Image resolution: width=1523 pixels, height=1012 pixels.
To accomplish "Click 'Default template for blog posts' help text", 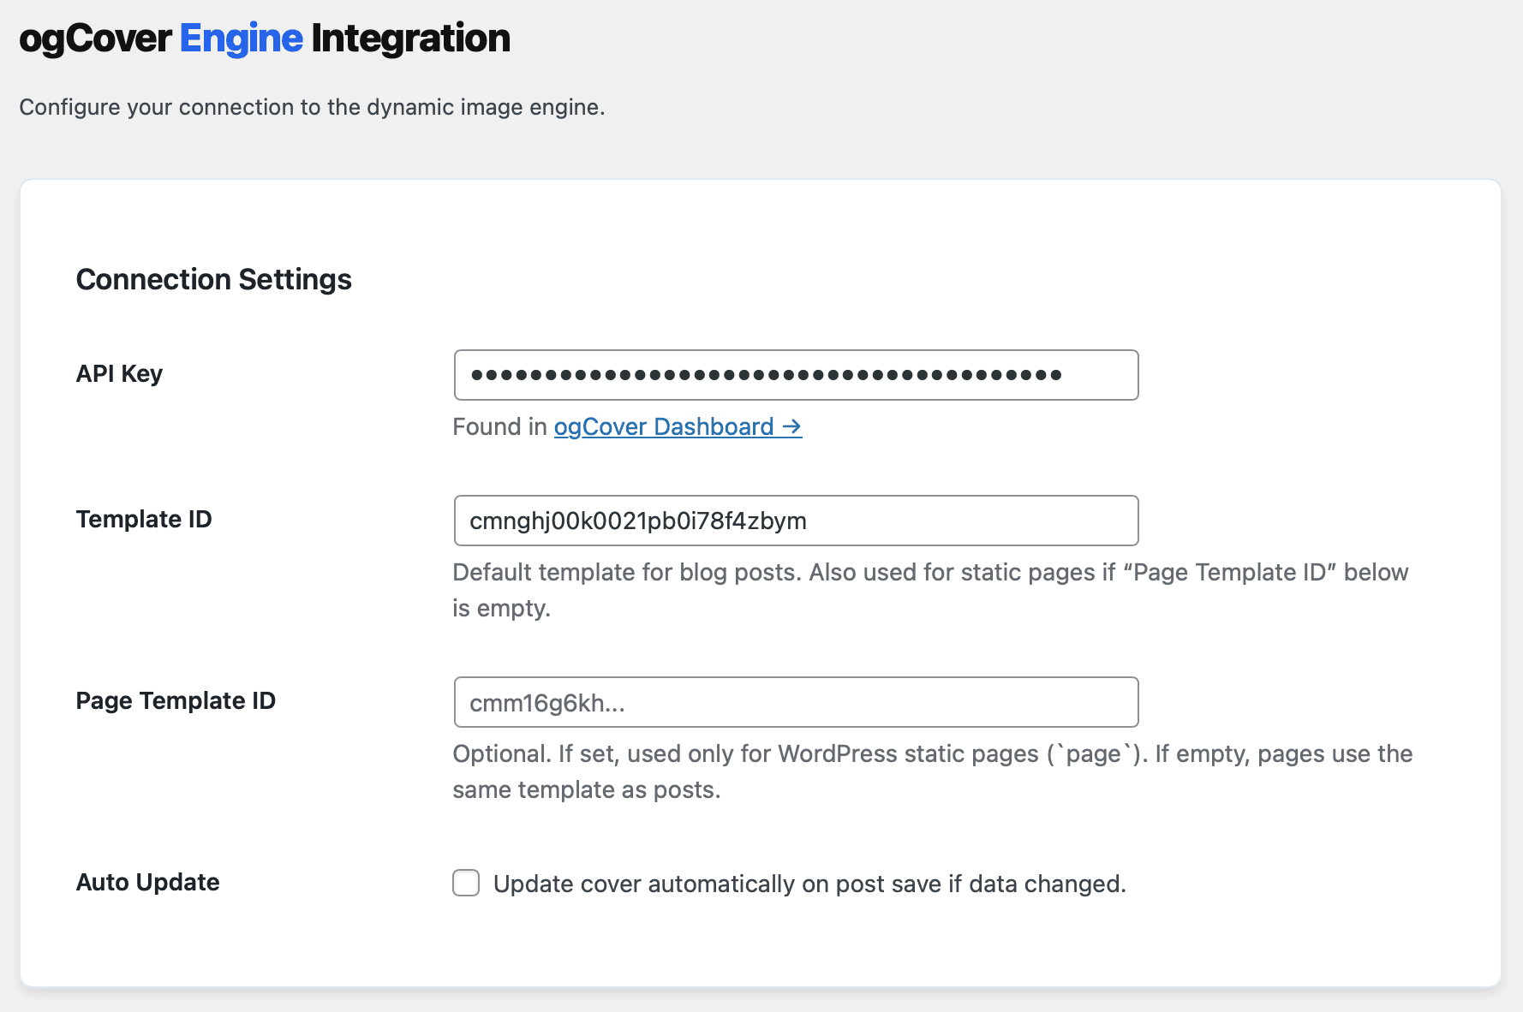I will 930,590.
